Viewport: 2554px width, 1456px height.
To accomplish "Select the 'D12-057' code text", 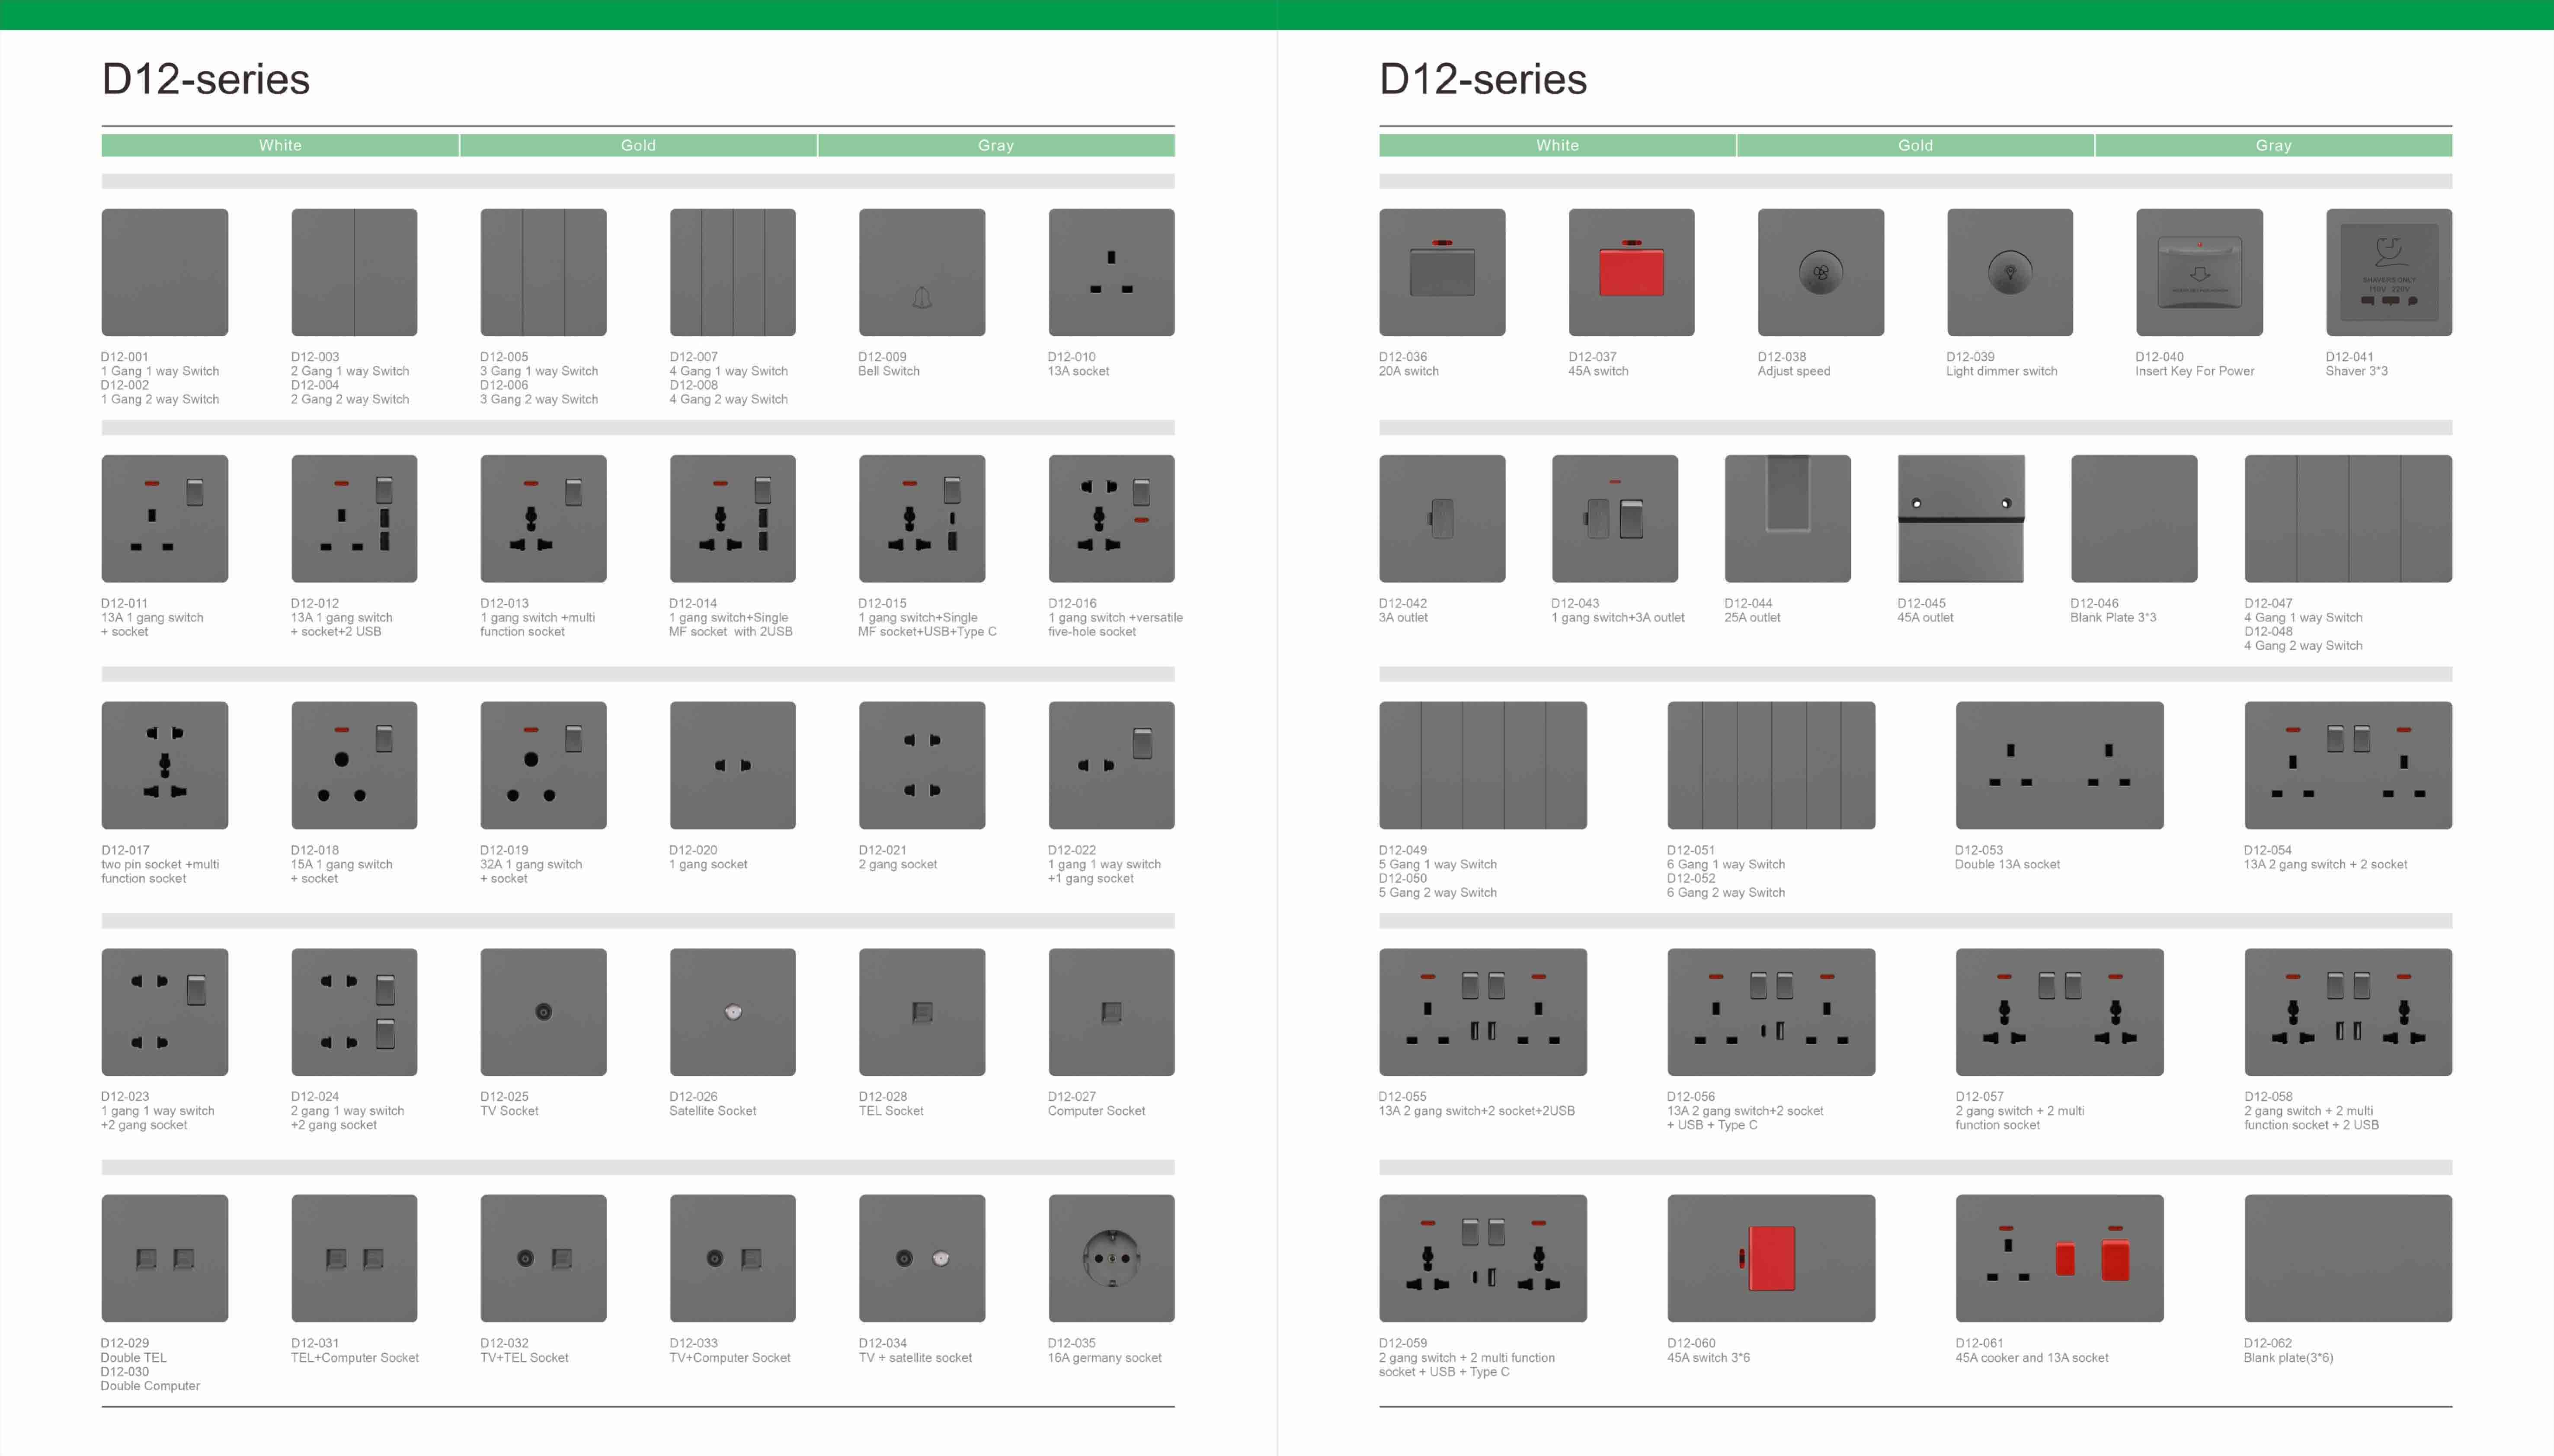I will [1980, 1097].
